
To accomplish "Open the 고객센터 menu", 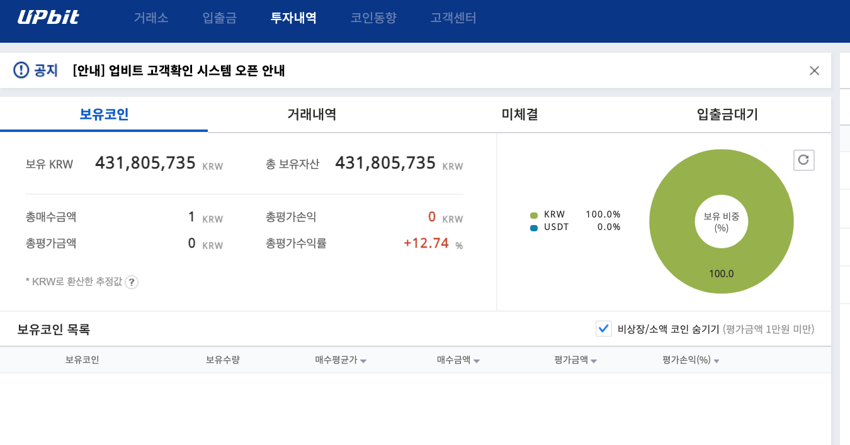I will pyautogui.click(x=453, y=18).
